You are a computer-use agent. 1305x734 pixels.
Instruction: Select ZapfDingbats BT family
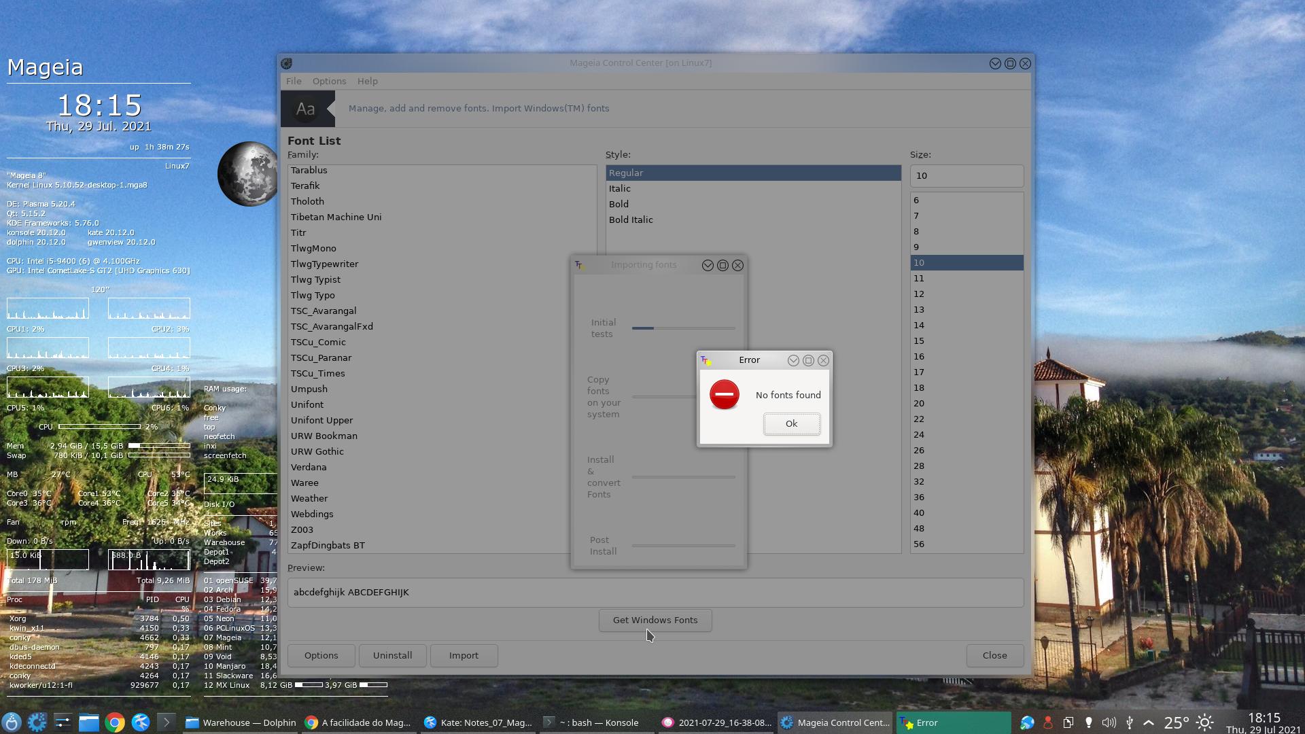[442, 545]
